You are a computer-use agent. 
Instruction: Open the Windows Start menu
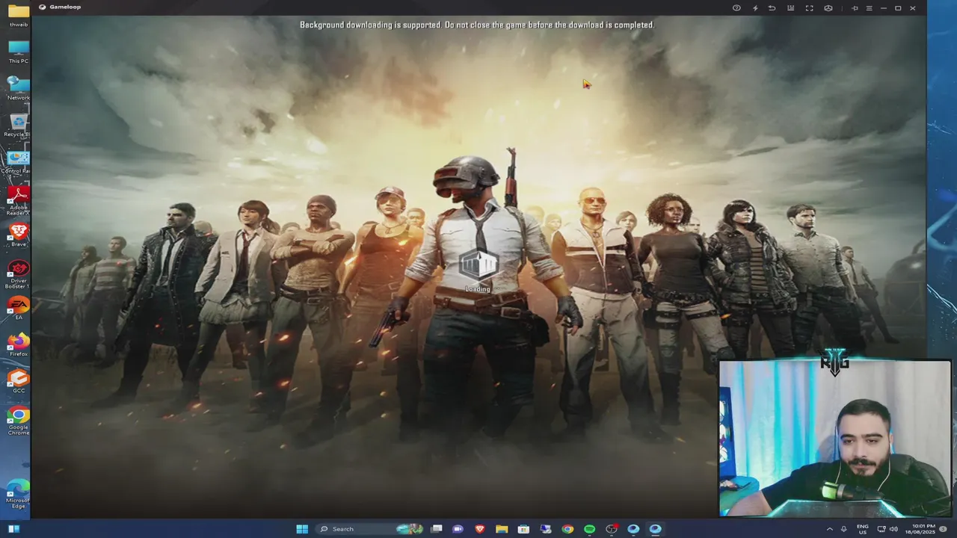(302, 529)
